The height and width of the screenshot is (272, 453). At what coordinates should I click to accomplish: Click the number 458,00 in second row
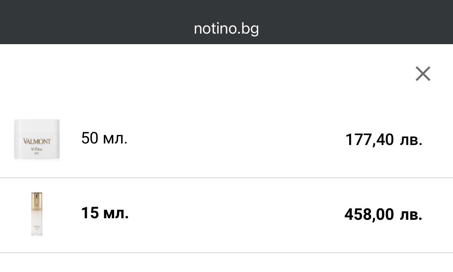pyautogui.click(x=369, y=214)
